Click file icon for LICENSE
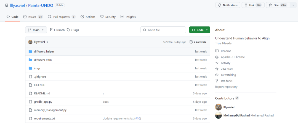Image resolution: width=298 pixels, height=123 pixels. coord(30,85)
